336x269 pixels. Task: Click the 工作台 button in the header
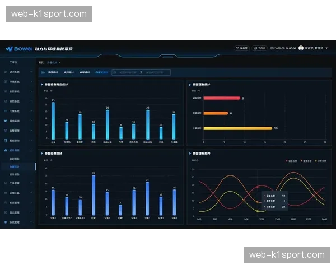(259, 49)
